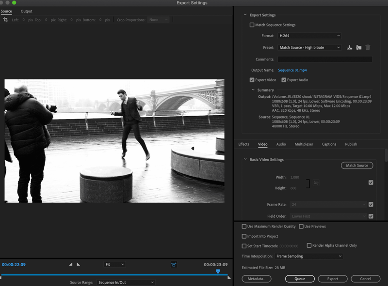388x286 pixels.
Task: Click the Queue button
Action: coord(300,279)
